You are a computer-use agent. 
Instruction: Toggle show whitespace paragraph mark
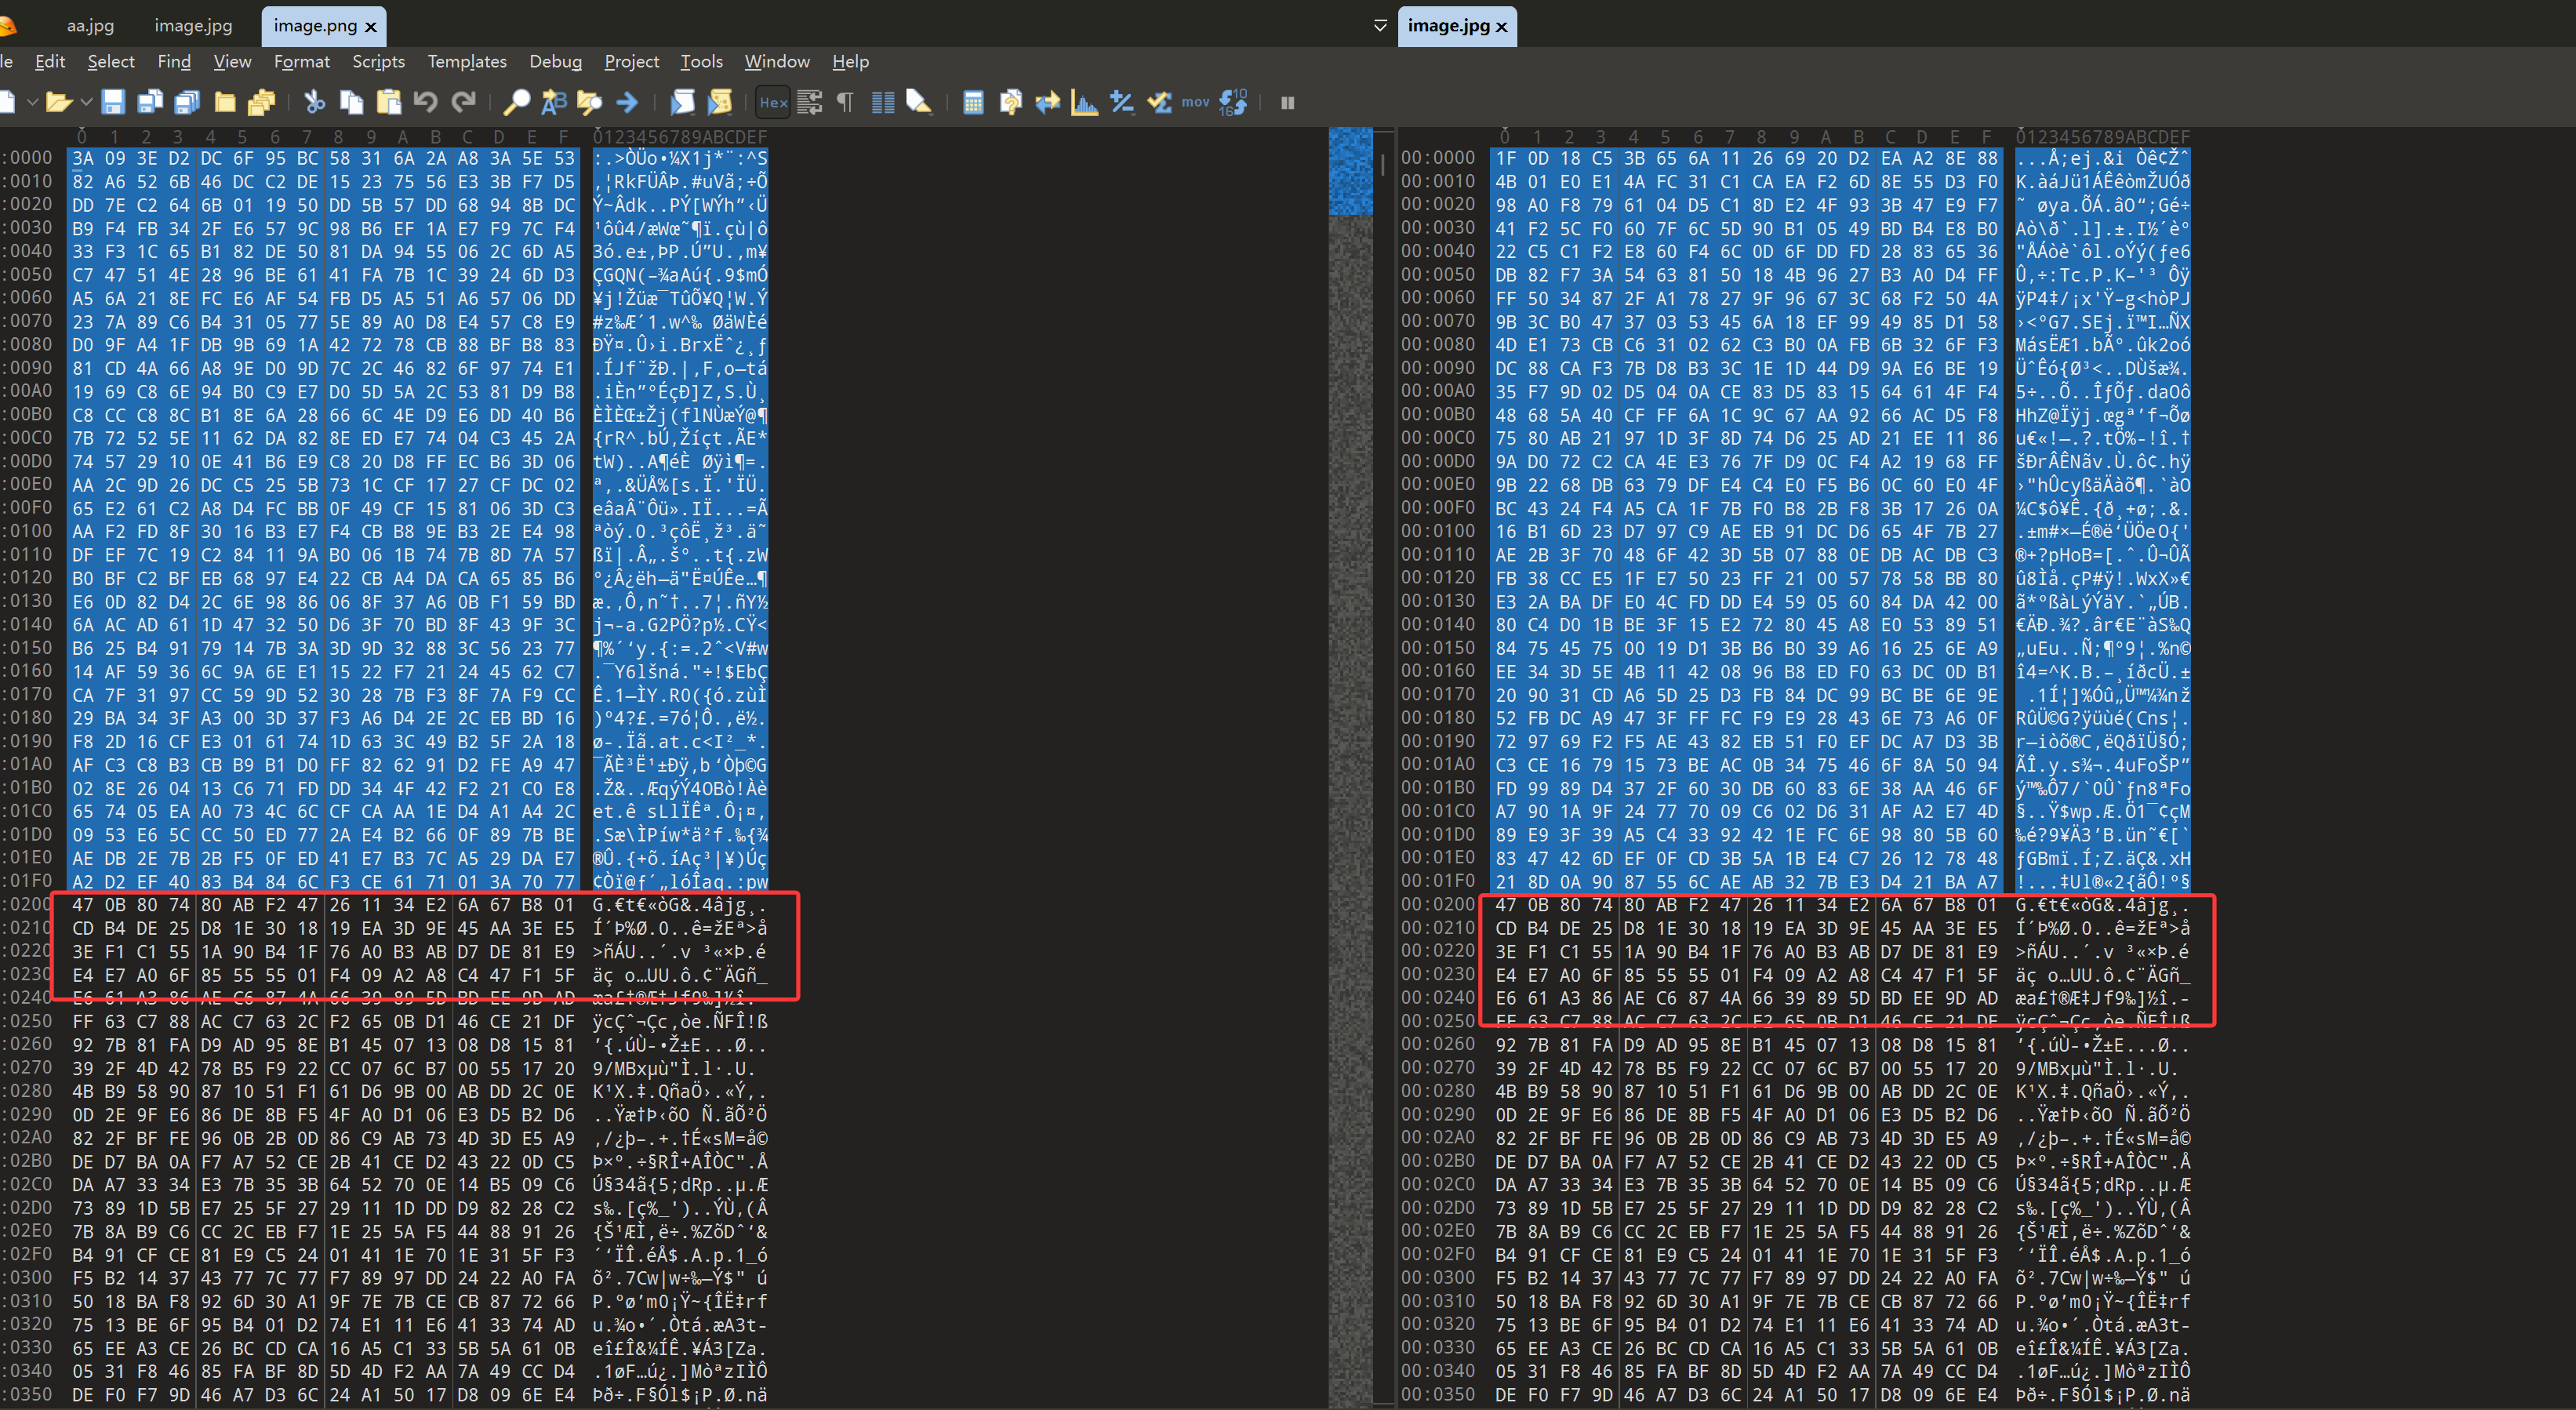tap(845, 102)
